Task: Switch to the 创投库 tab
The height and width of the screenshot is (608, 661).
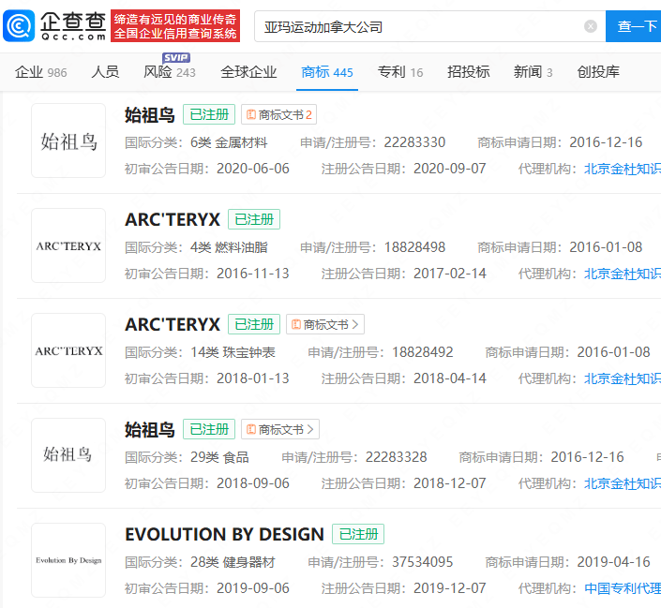Action: click(598, 72)
